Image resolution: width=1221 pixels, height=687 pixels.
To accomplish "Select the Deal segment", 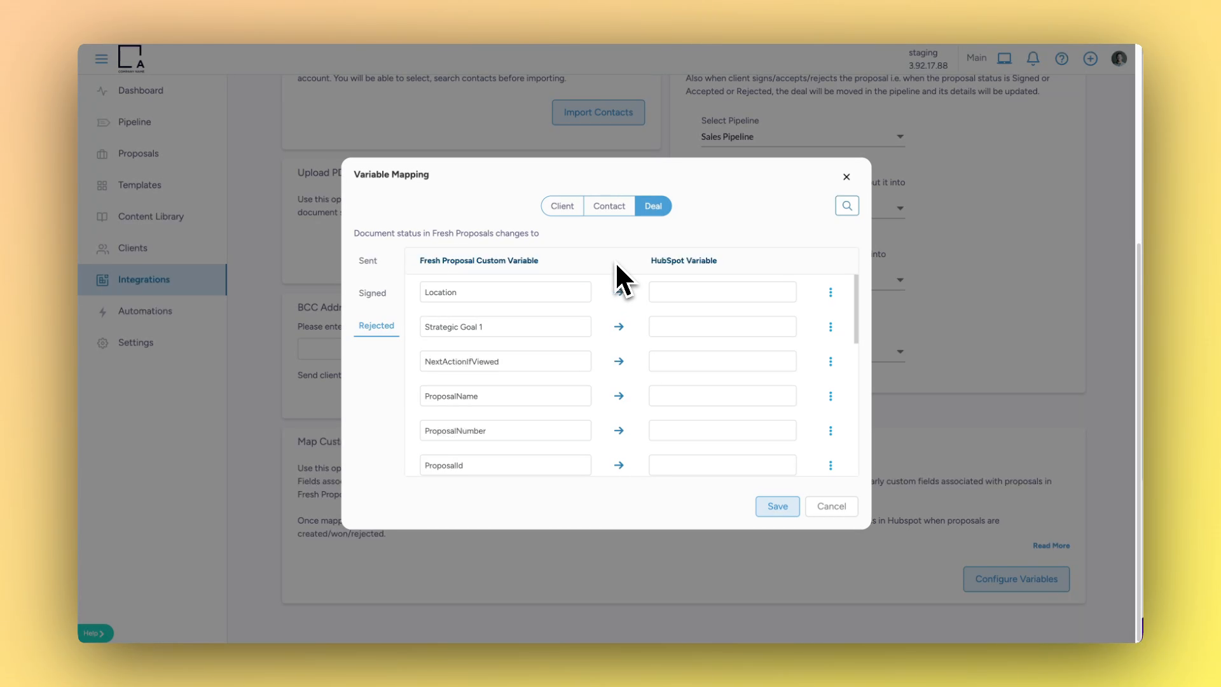I will [653, 206].
